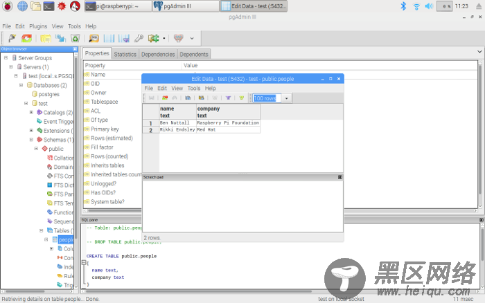Switch to the Statistics tab
Image resolution: width=485 pixels, height=303 pixels.
pyautogui.click(x=125, y=54)
